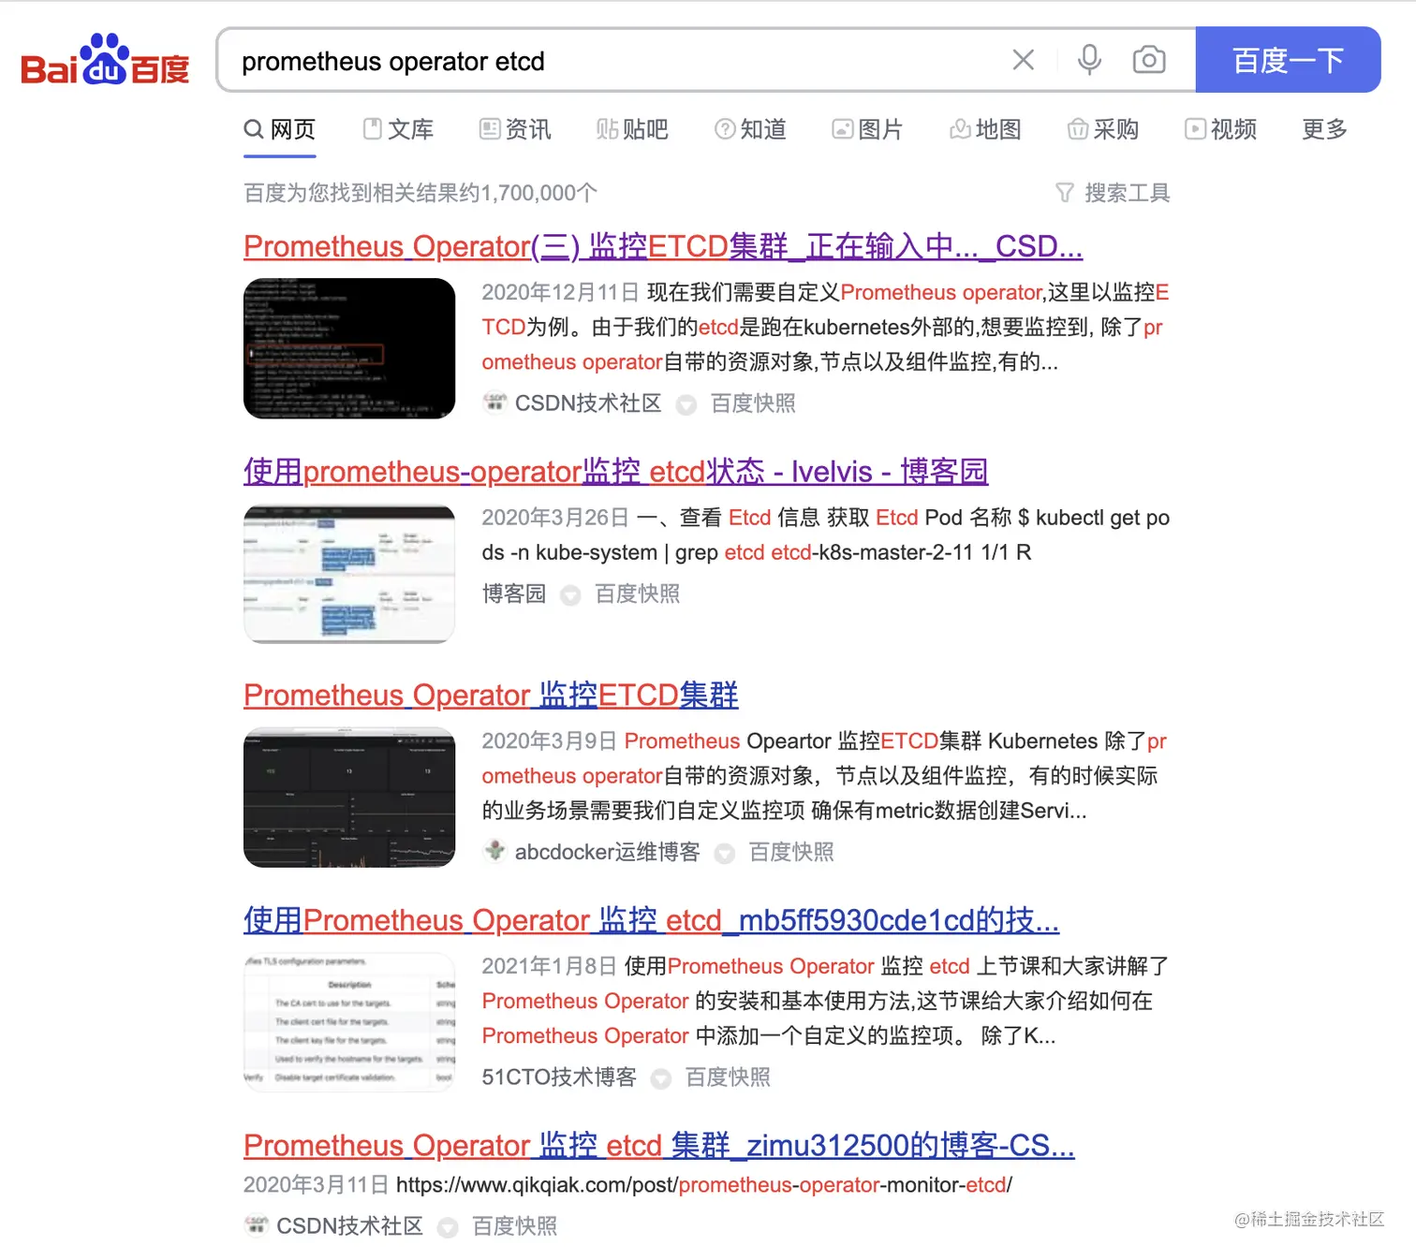The image size is (1416, 1260).
Task: Switch to the 资讯 tab
Action: [x=516, y=129]
